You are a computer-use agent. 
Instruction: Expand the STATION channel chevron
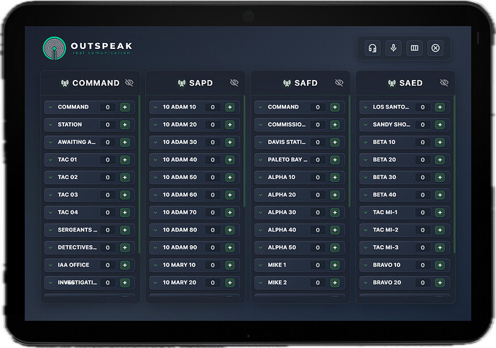pyautogui.click(x=50, y=125)
